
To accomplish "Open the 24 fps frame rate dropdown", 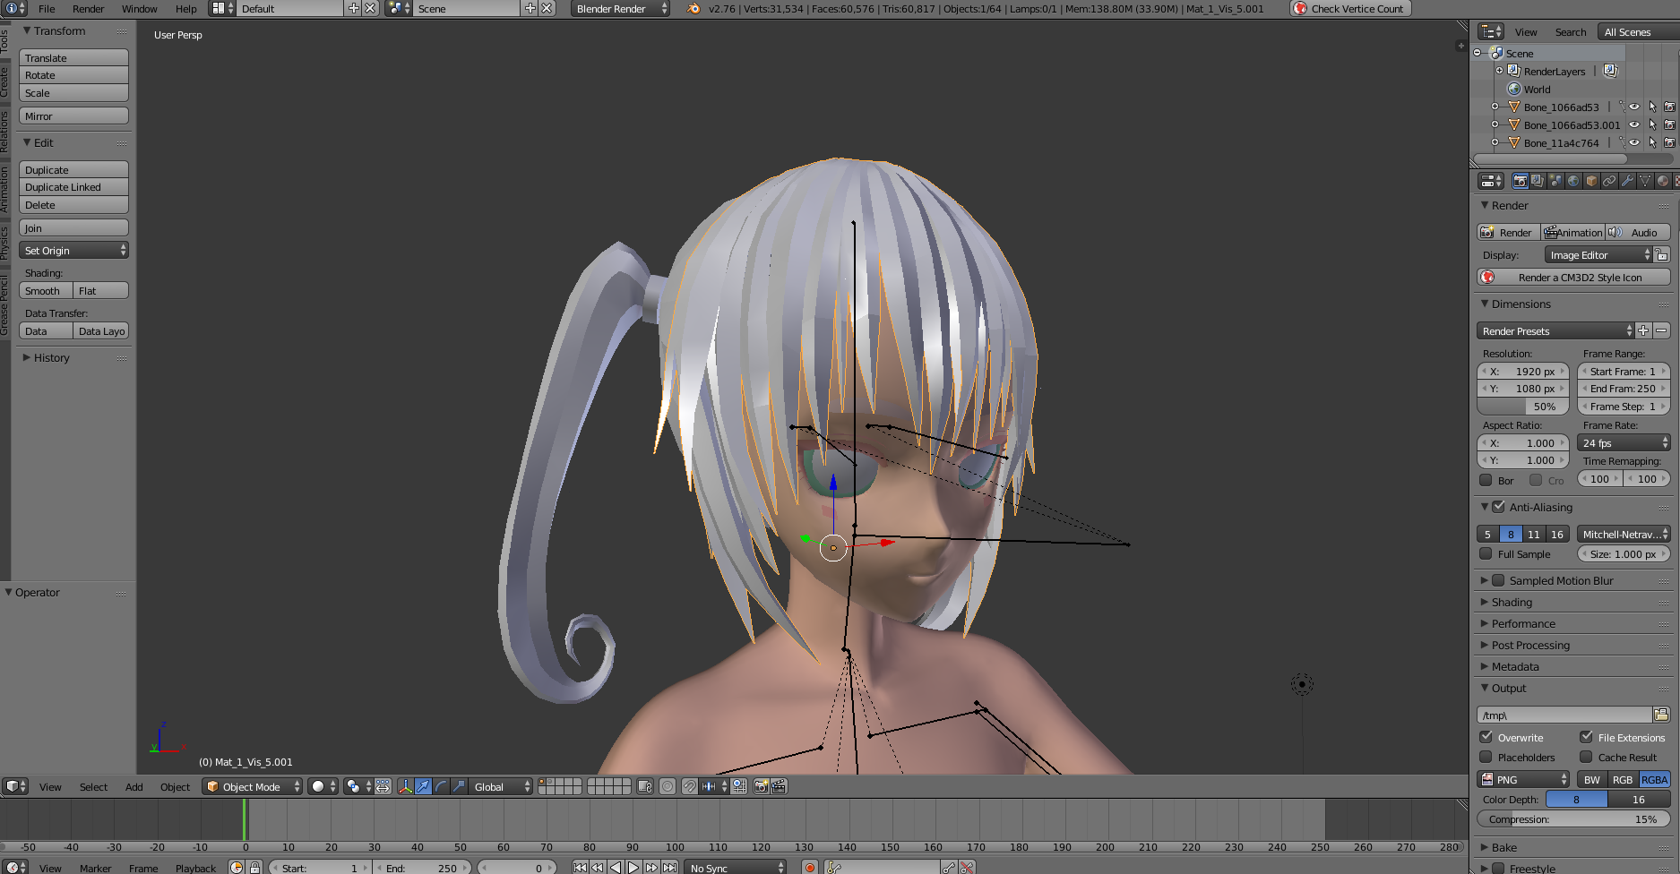I will click(1624, 442).
